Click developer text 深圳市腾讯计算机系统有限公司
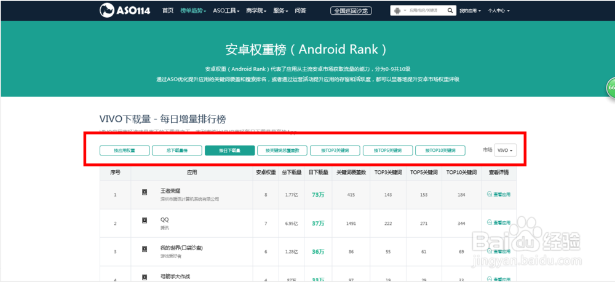 [190, 199]
